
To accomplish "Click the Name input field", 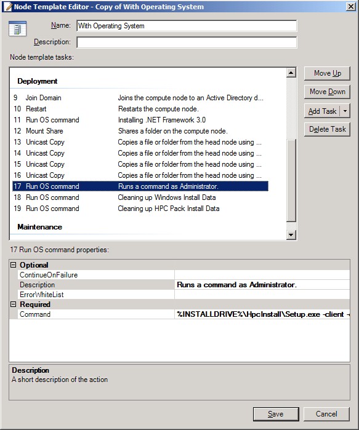I will pos(187,26).
